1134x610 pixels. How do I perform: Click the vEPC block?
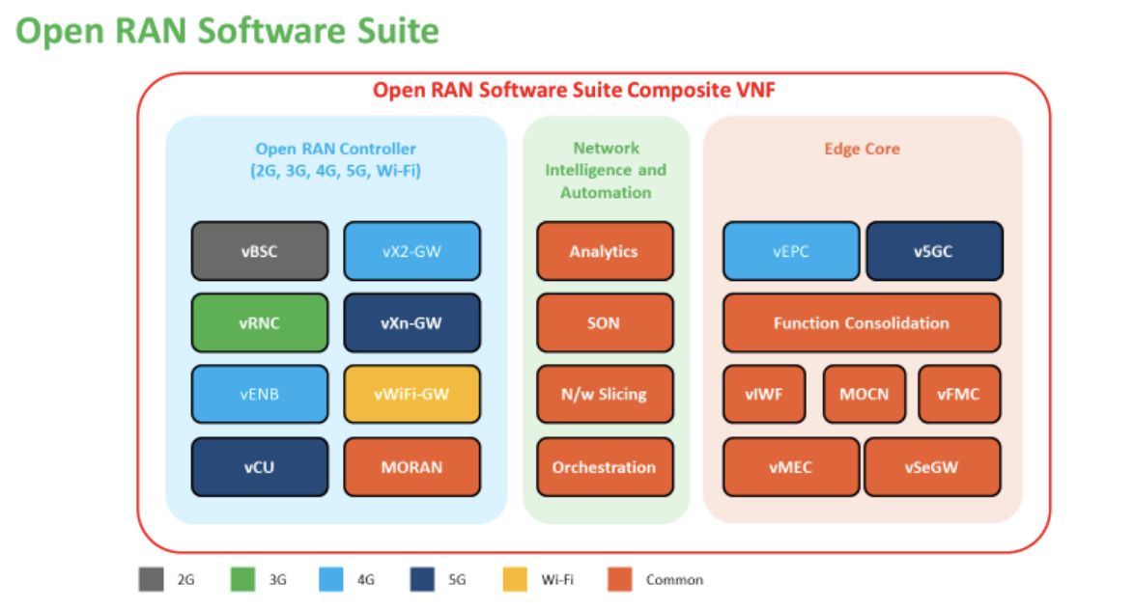pyautogui.click(x=790, y=251)
